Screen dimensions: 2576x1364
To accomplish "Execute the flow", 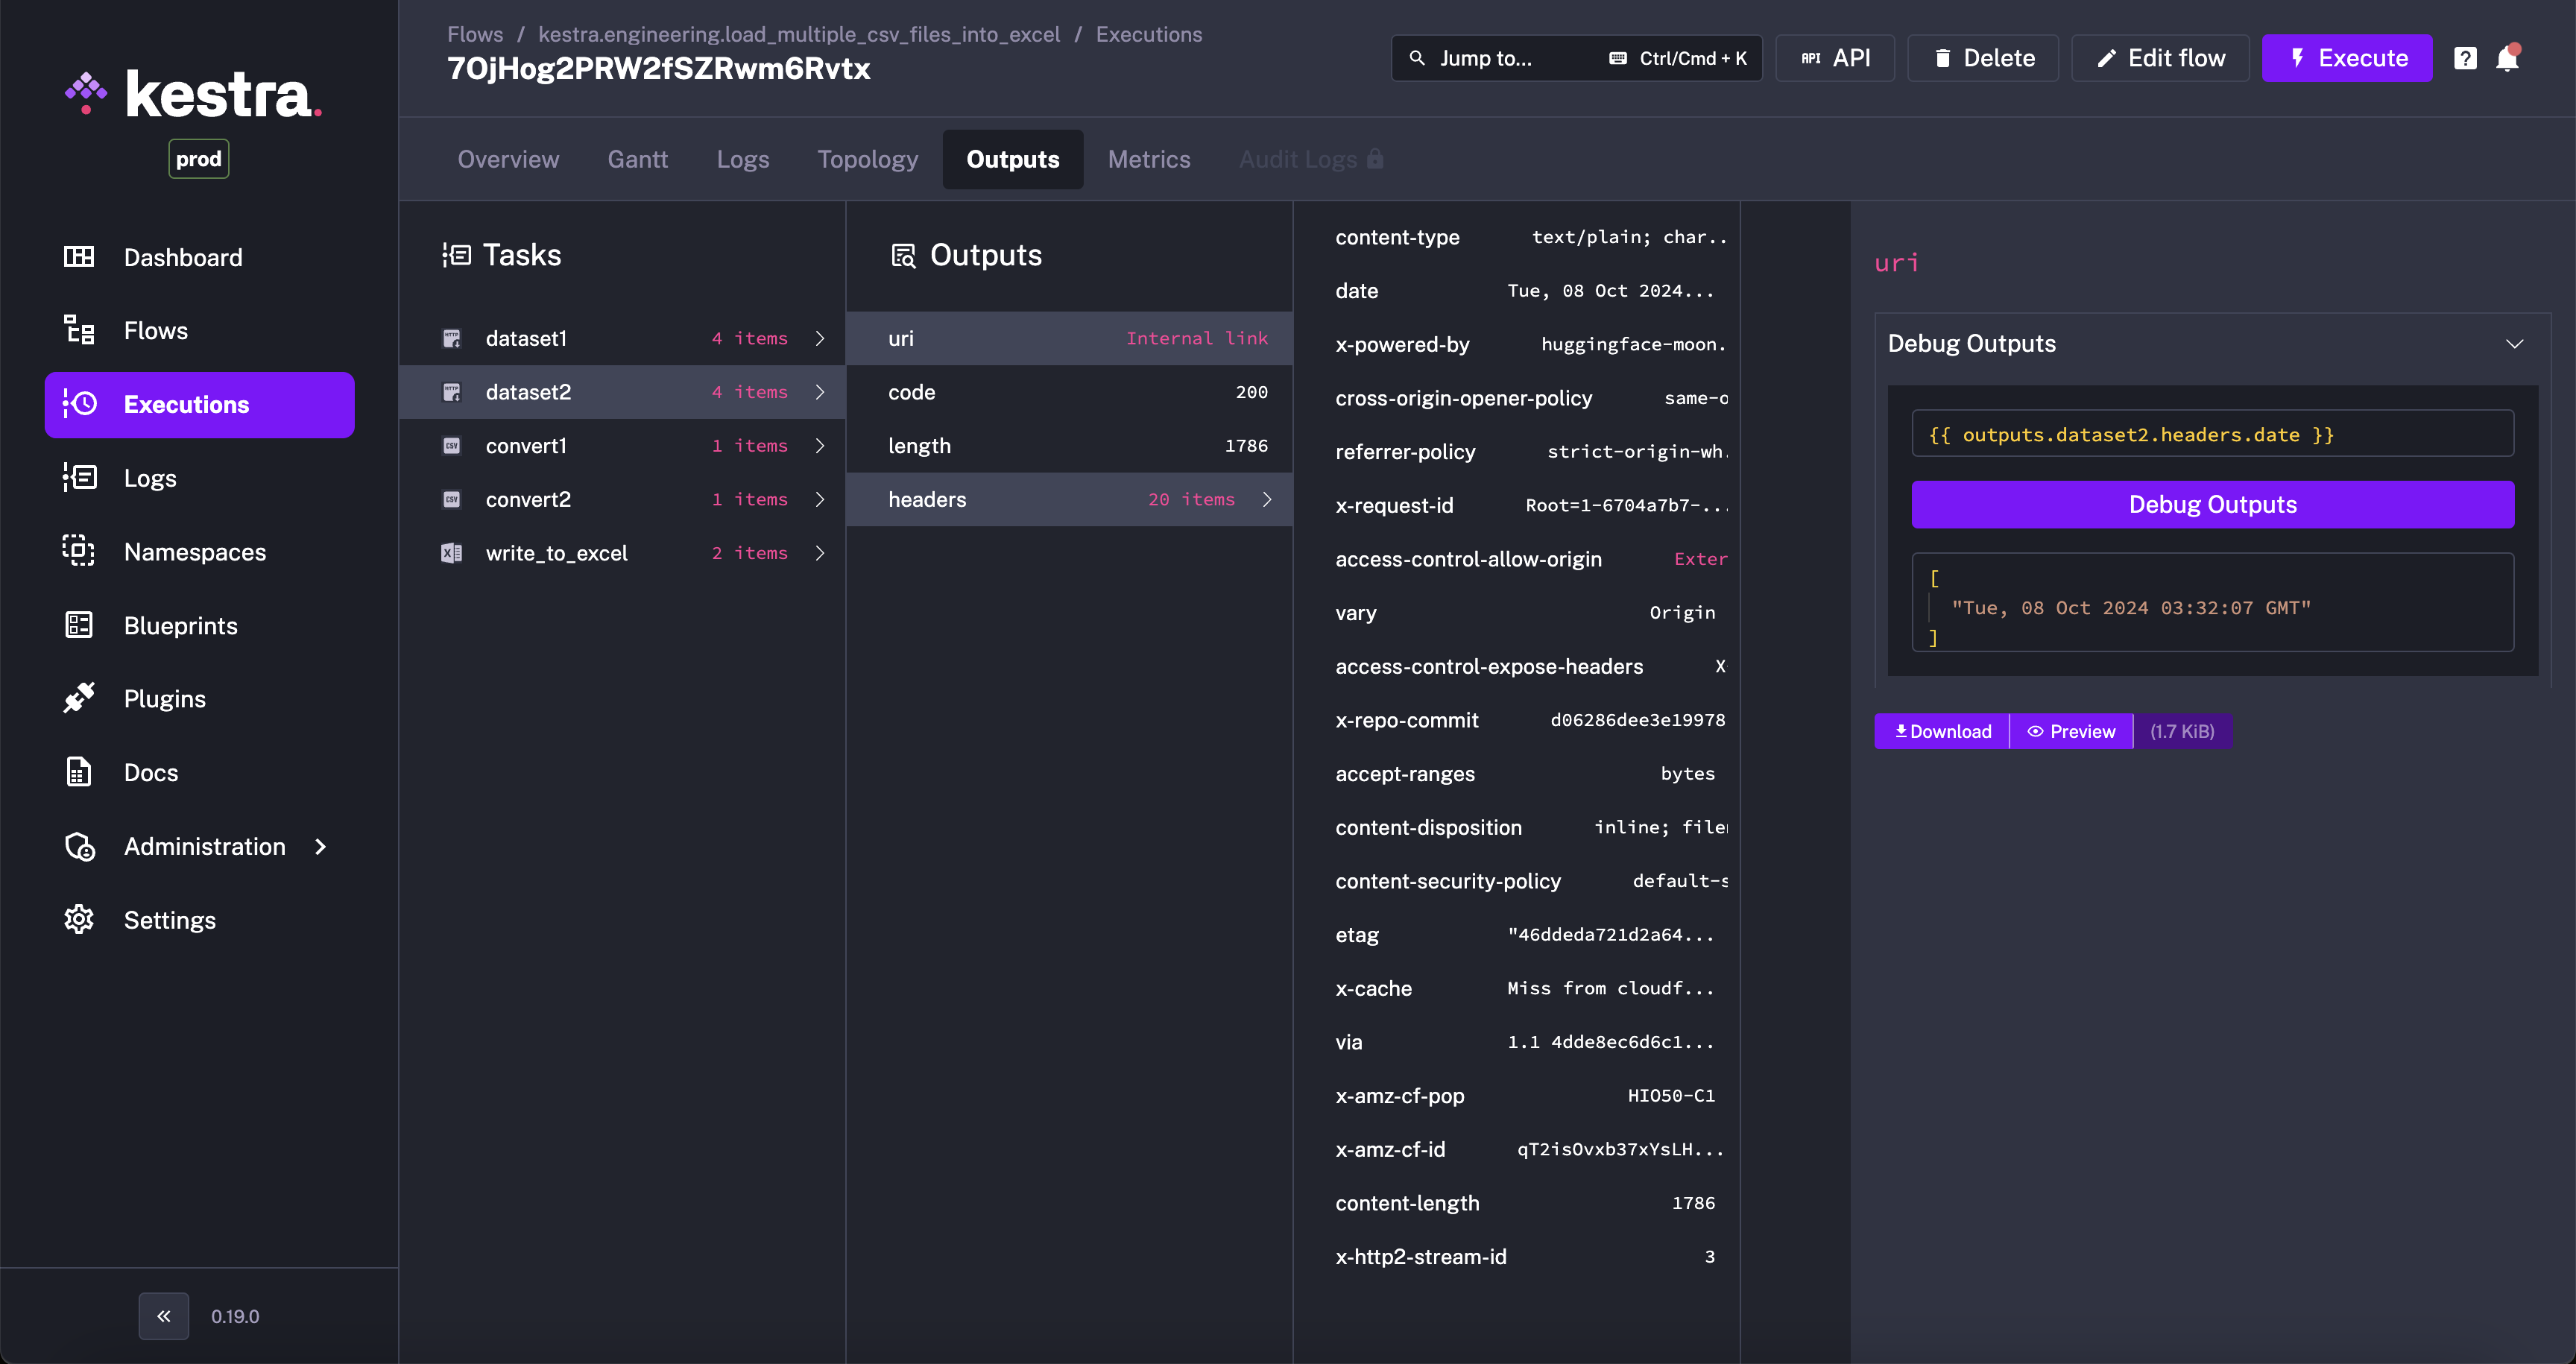I will [2347, 57].
